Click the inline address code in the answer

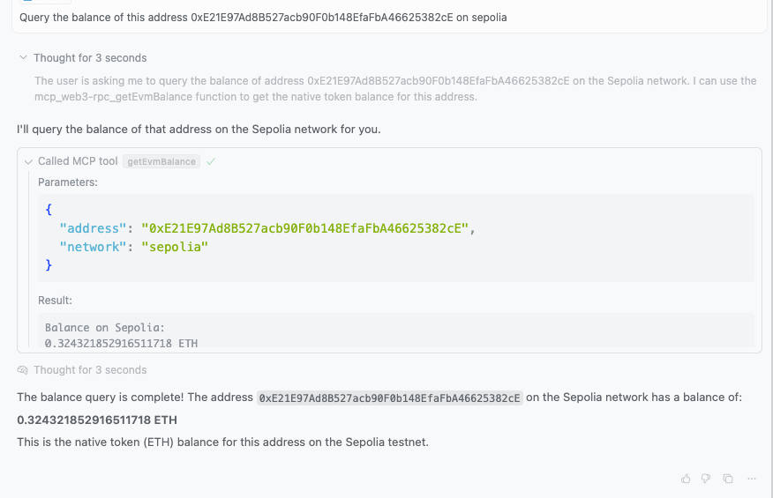tap(390, 398)
